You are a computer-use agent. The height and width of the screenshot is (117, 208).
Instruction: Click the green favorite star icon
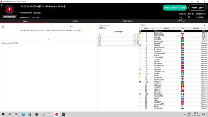click(1, 5)
